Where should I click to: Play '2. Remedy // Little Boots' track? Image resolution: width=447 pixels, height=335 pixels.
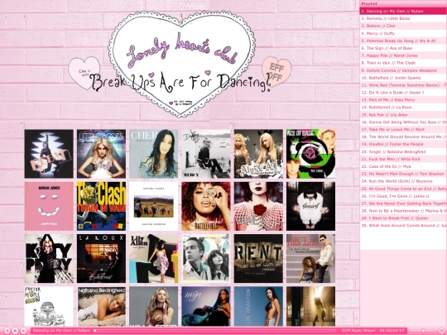(403, 18)
